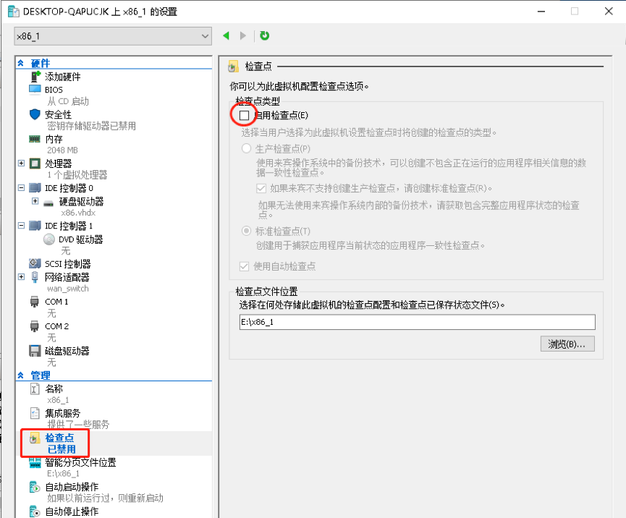The height and width of the screenshot is (518, 626).
Task: Collapse the IDE 控制器 0 node
Action: click(x=21, y=187)
